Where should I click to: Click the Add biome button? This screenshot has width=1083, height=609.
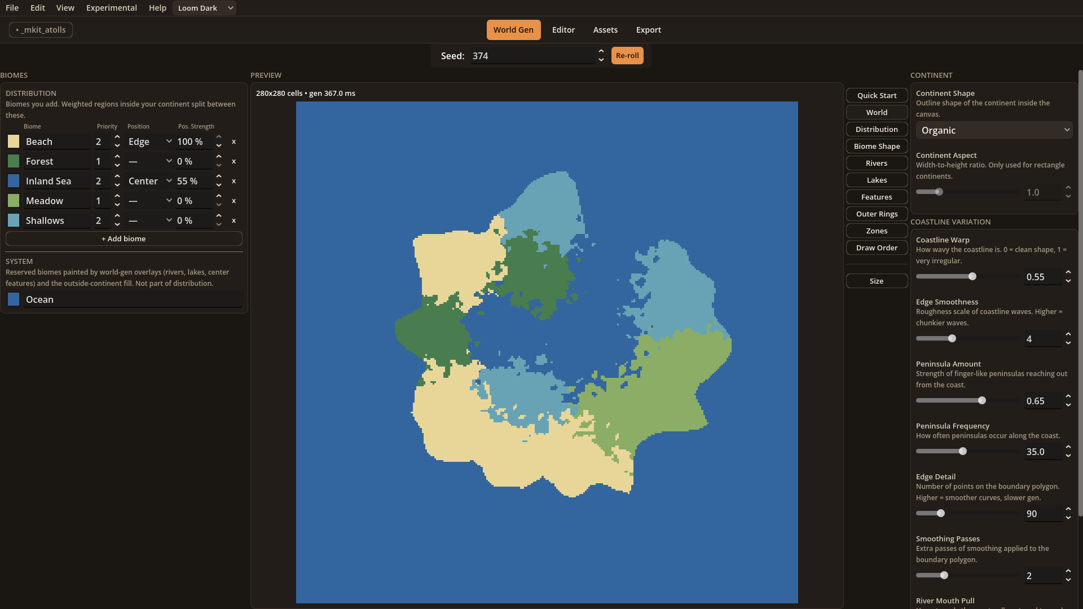click(124, 239)
